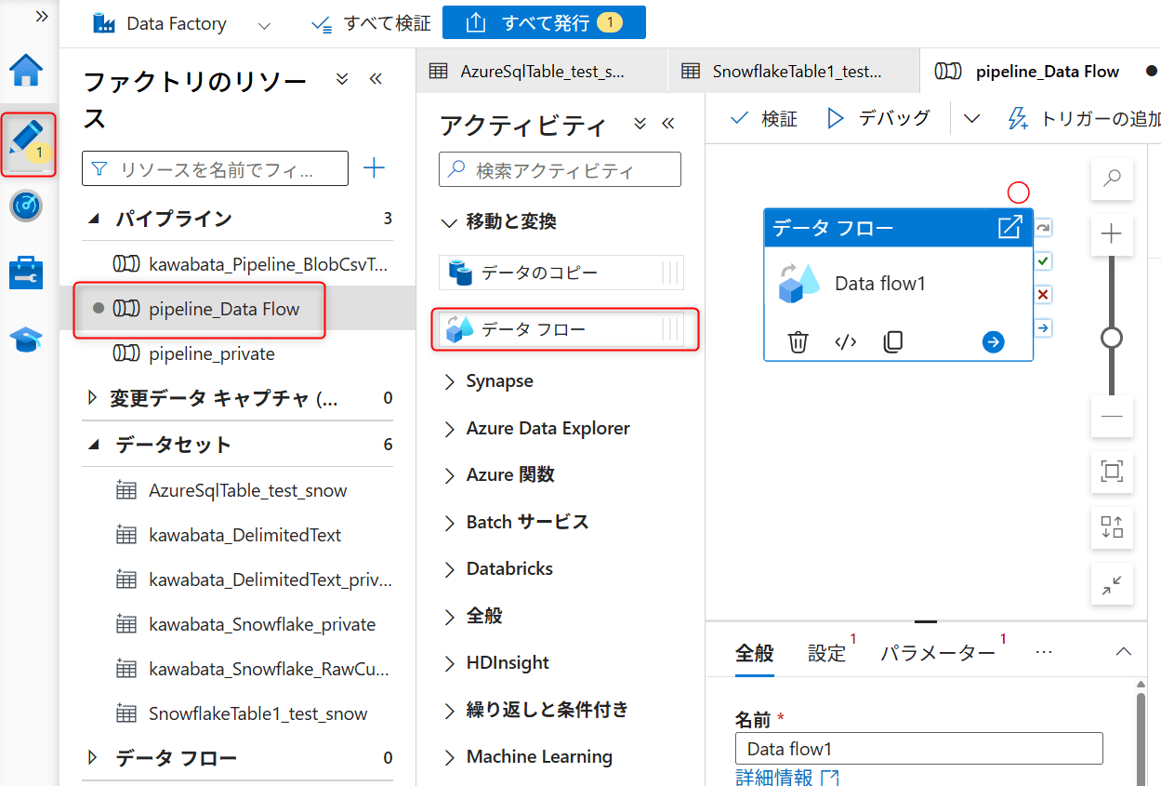Collapse the ファクトリのリソース panel
The height and width of the screenshot is (786, 1161).
376,79
